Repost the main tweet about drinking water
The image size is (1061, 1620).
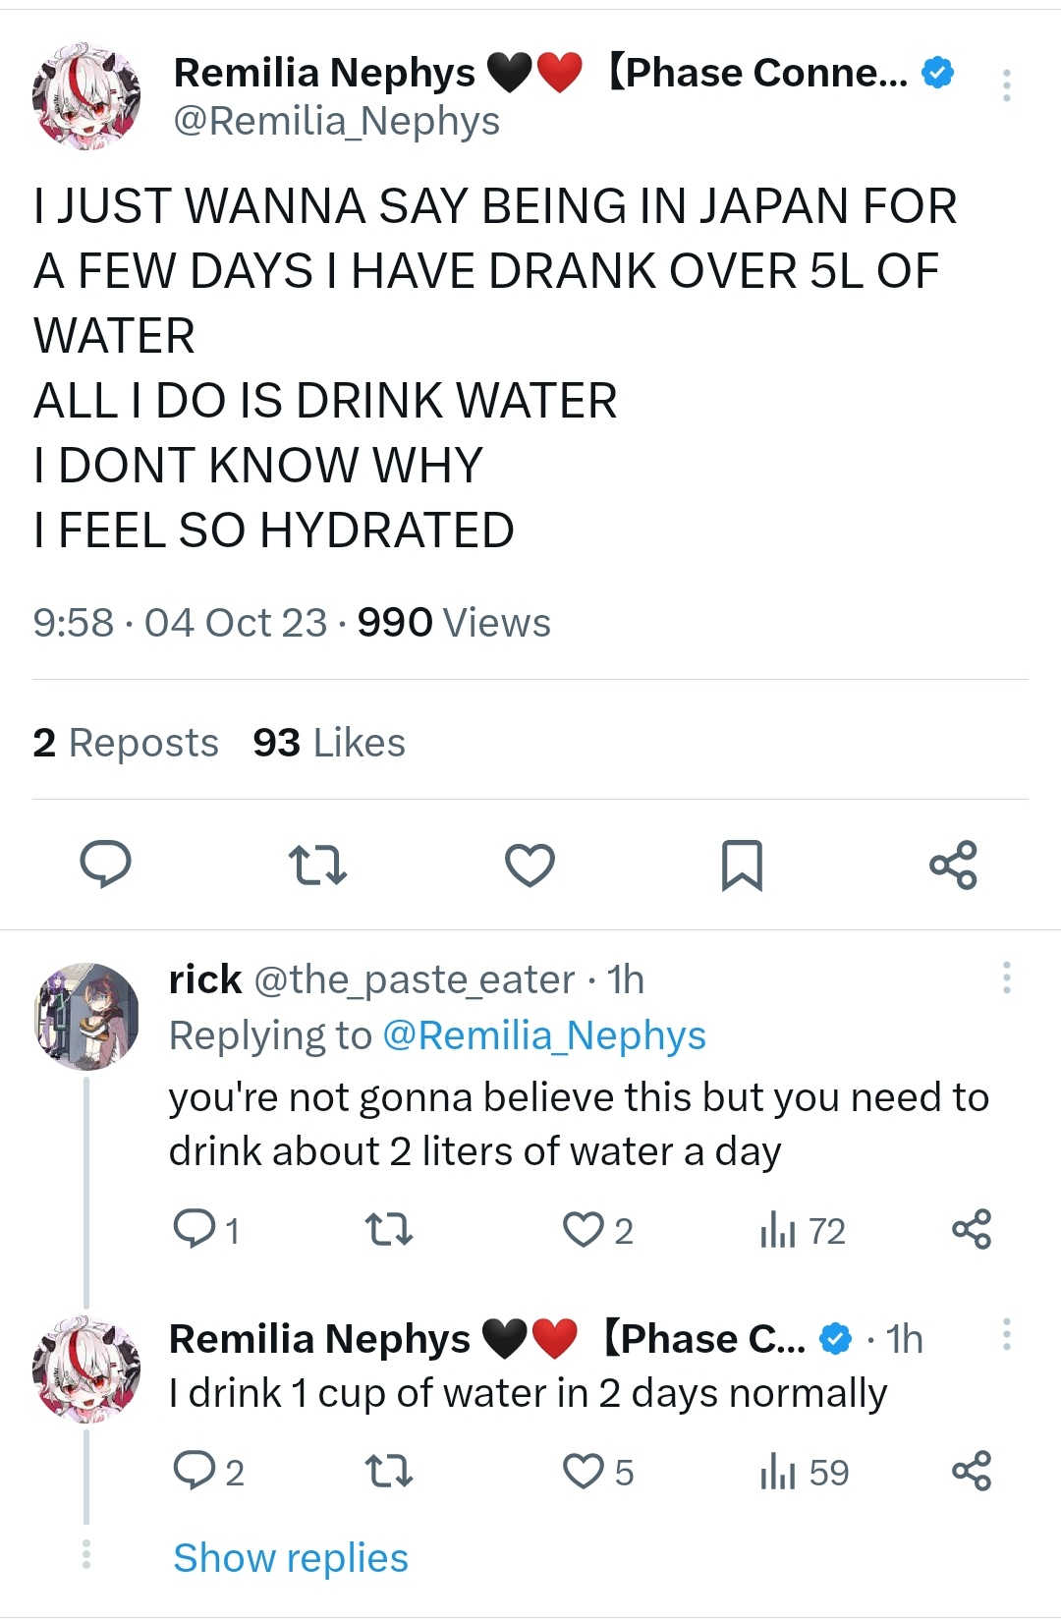tap(317, 865)
